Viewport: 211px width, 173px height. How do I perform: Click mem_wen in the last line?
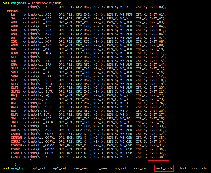tap(81, 168)
